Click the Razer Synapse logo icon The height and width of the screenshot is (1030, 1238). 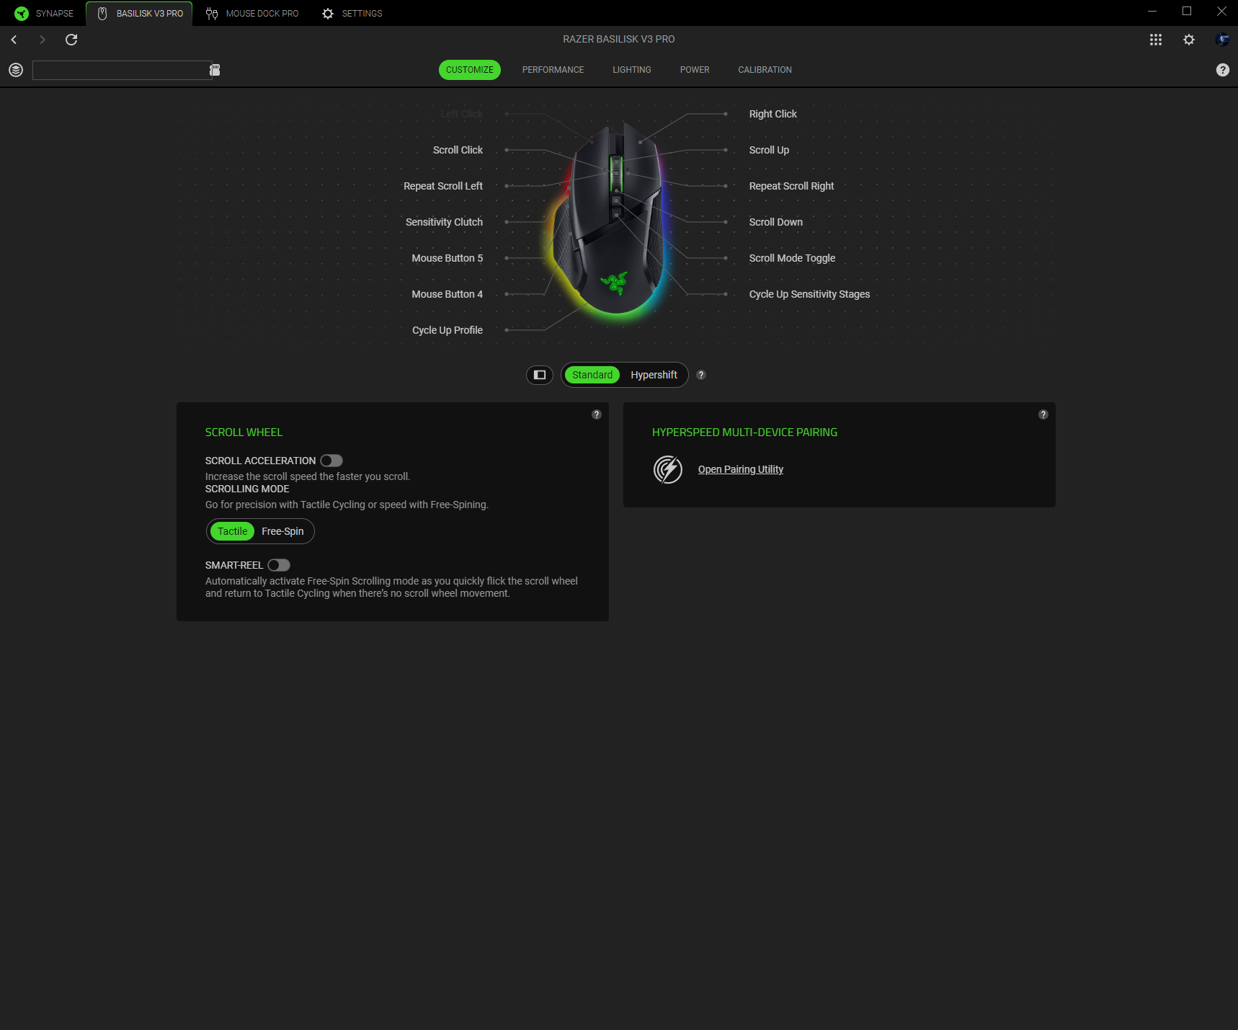pos(22,13)
